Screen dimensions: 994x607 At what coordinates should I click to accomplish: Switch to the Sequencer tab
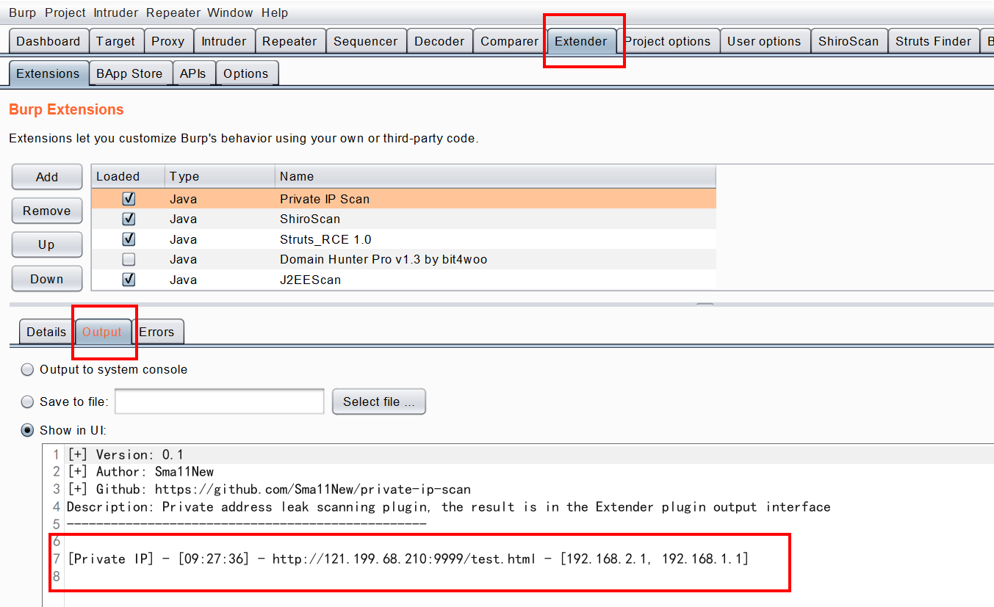(365, 41)
